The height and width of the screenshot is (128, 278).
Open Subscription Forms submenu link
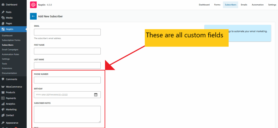11,40
